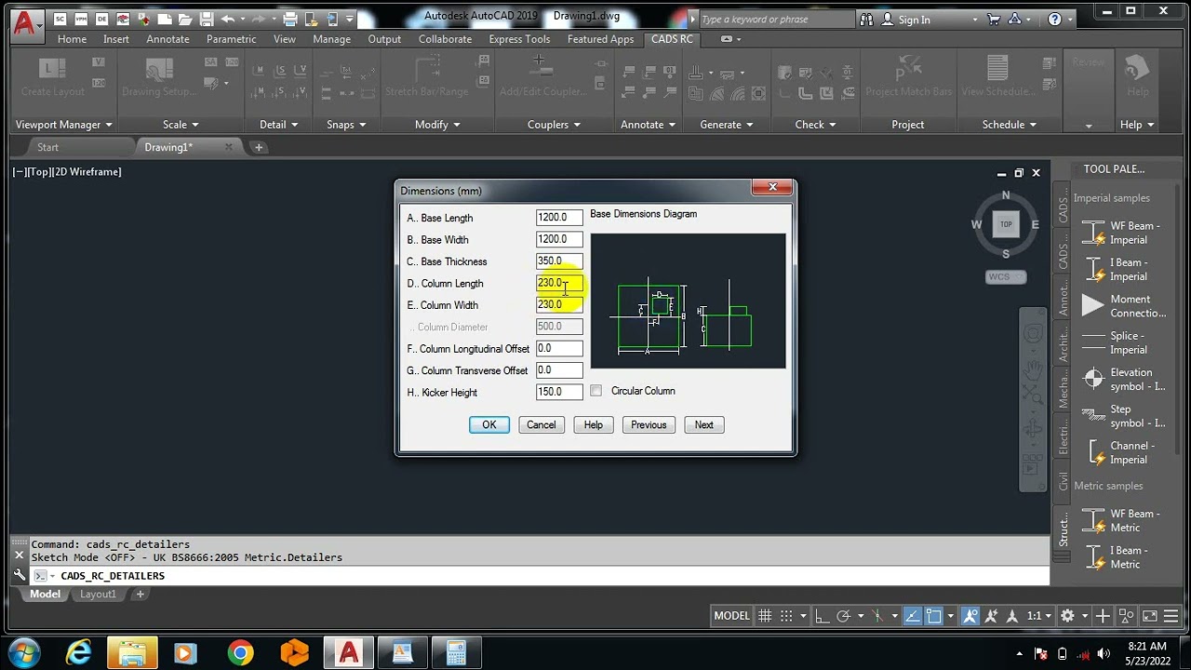Click Help button in Dimensions dialog
This screenshot has width=1191, height=670.
pyautogui.click(x=594, y=425)
